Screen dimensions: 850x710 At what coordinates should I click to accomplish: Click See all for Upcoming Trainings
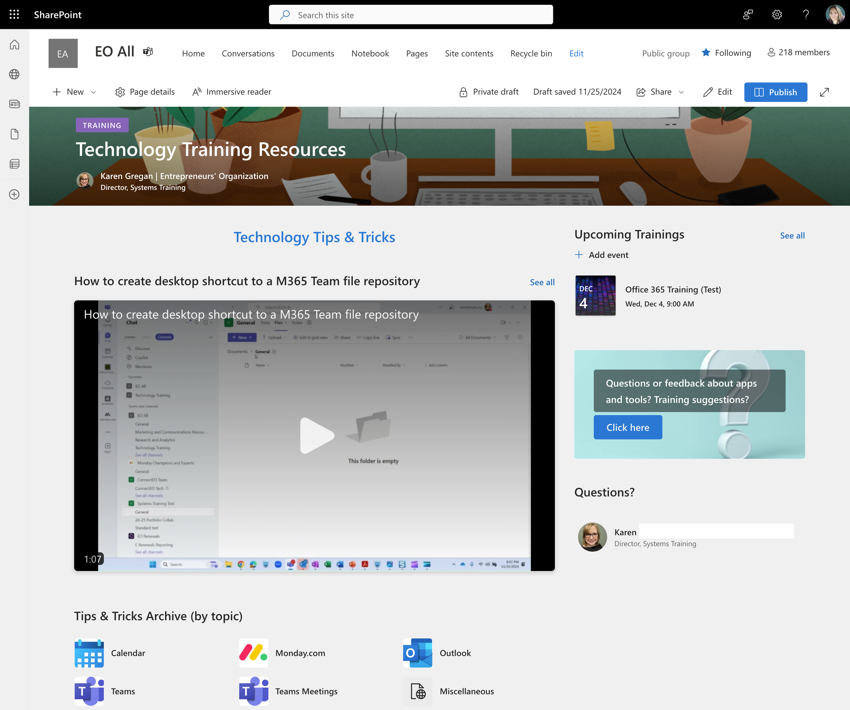[x=792, y=236]
